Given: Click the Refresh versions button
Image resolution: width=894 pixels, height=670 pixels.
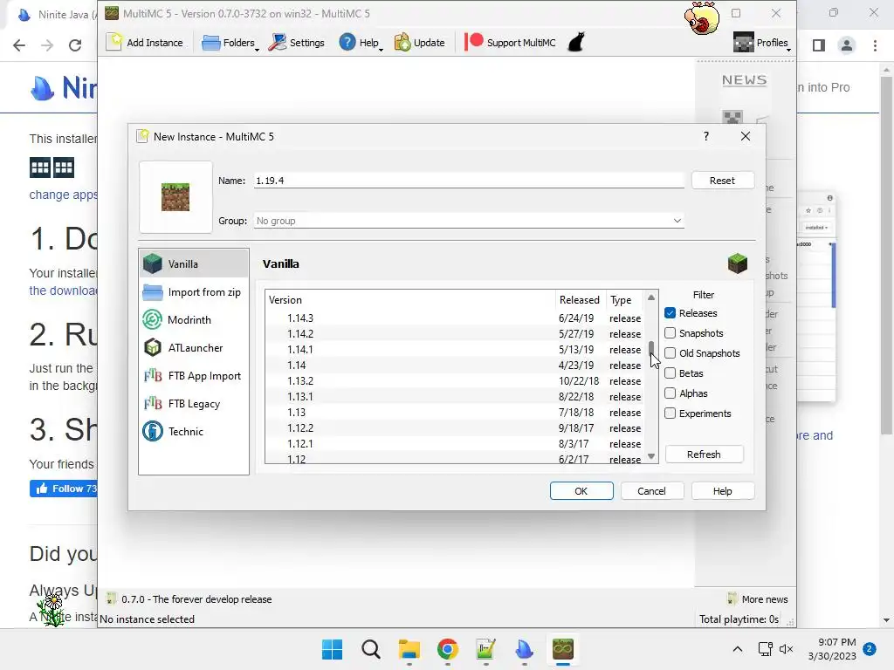Looking at the screenshot, I should point(705,454).
